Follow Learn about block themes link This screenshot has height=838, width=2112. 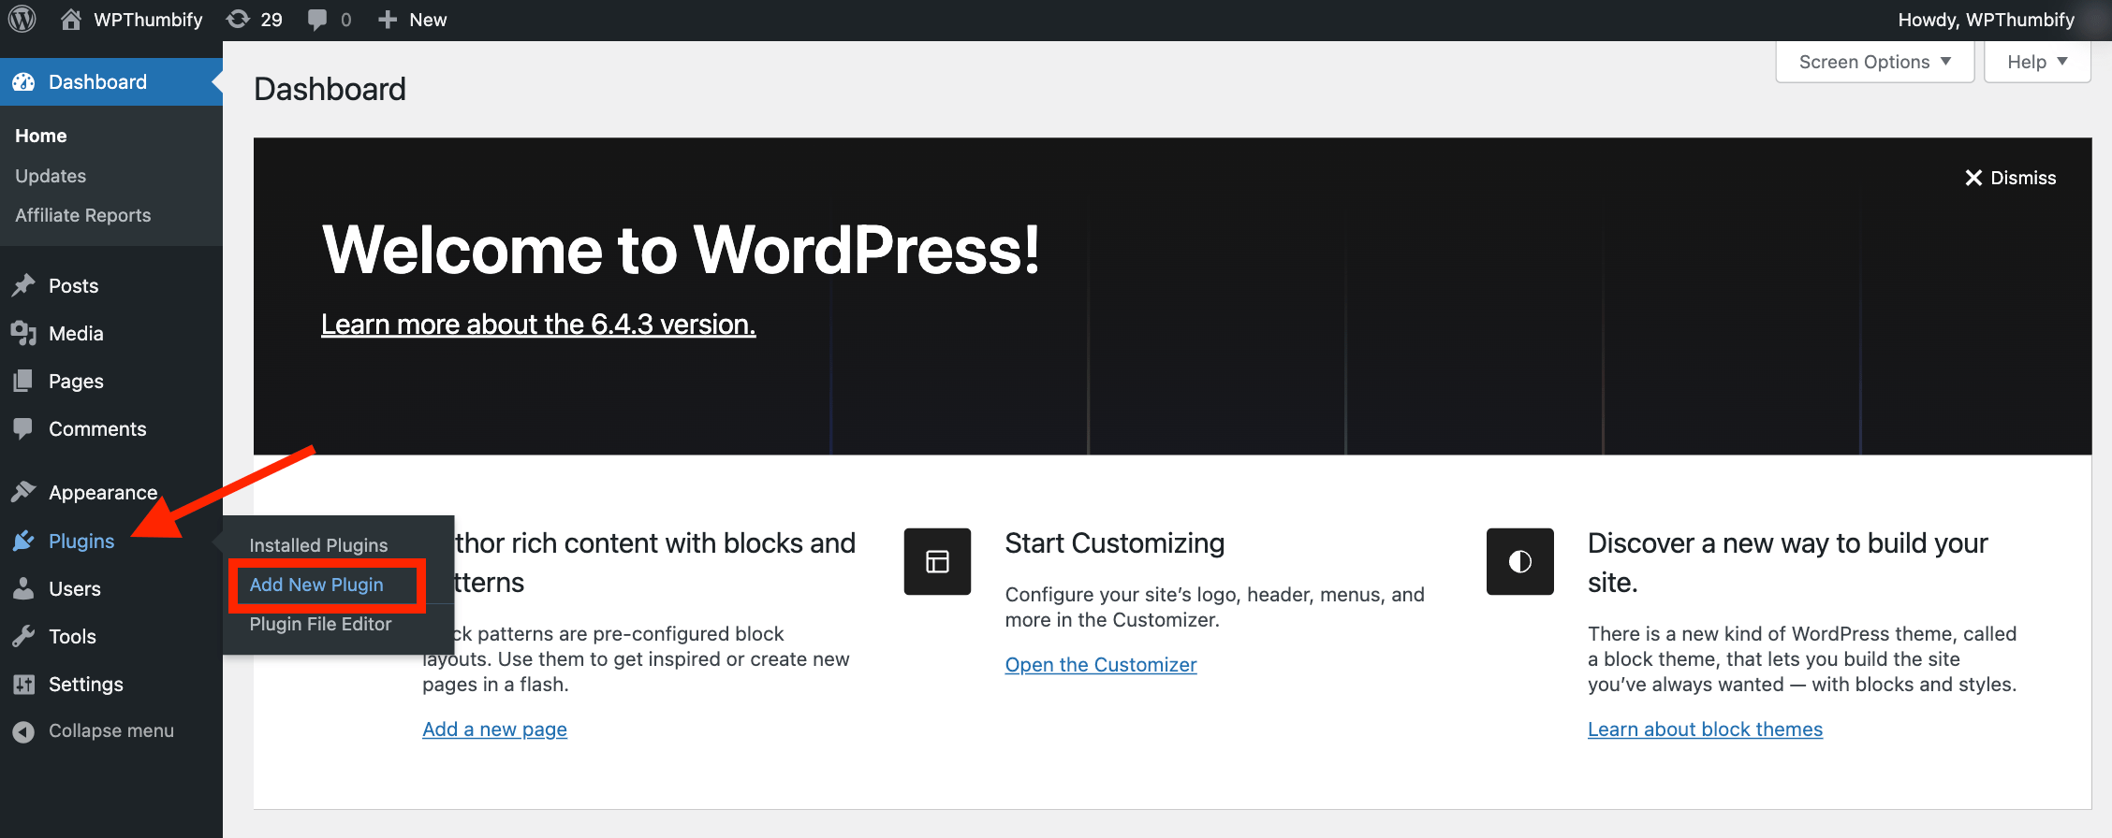[x=1705, y=729]
